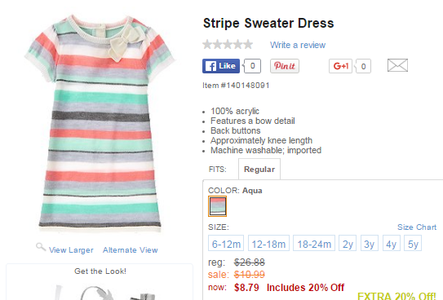Open the email envelope share icon
Screen dimensions: 443x300
click(x=397, y=65)
